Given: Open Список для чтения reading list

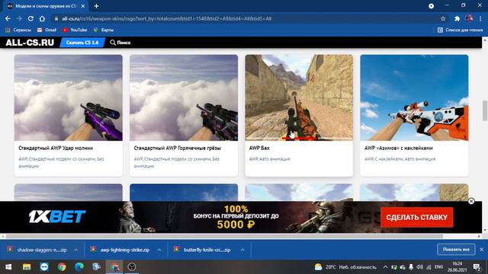Looking at the screenshot, I should coord(460,30).
